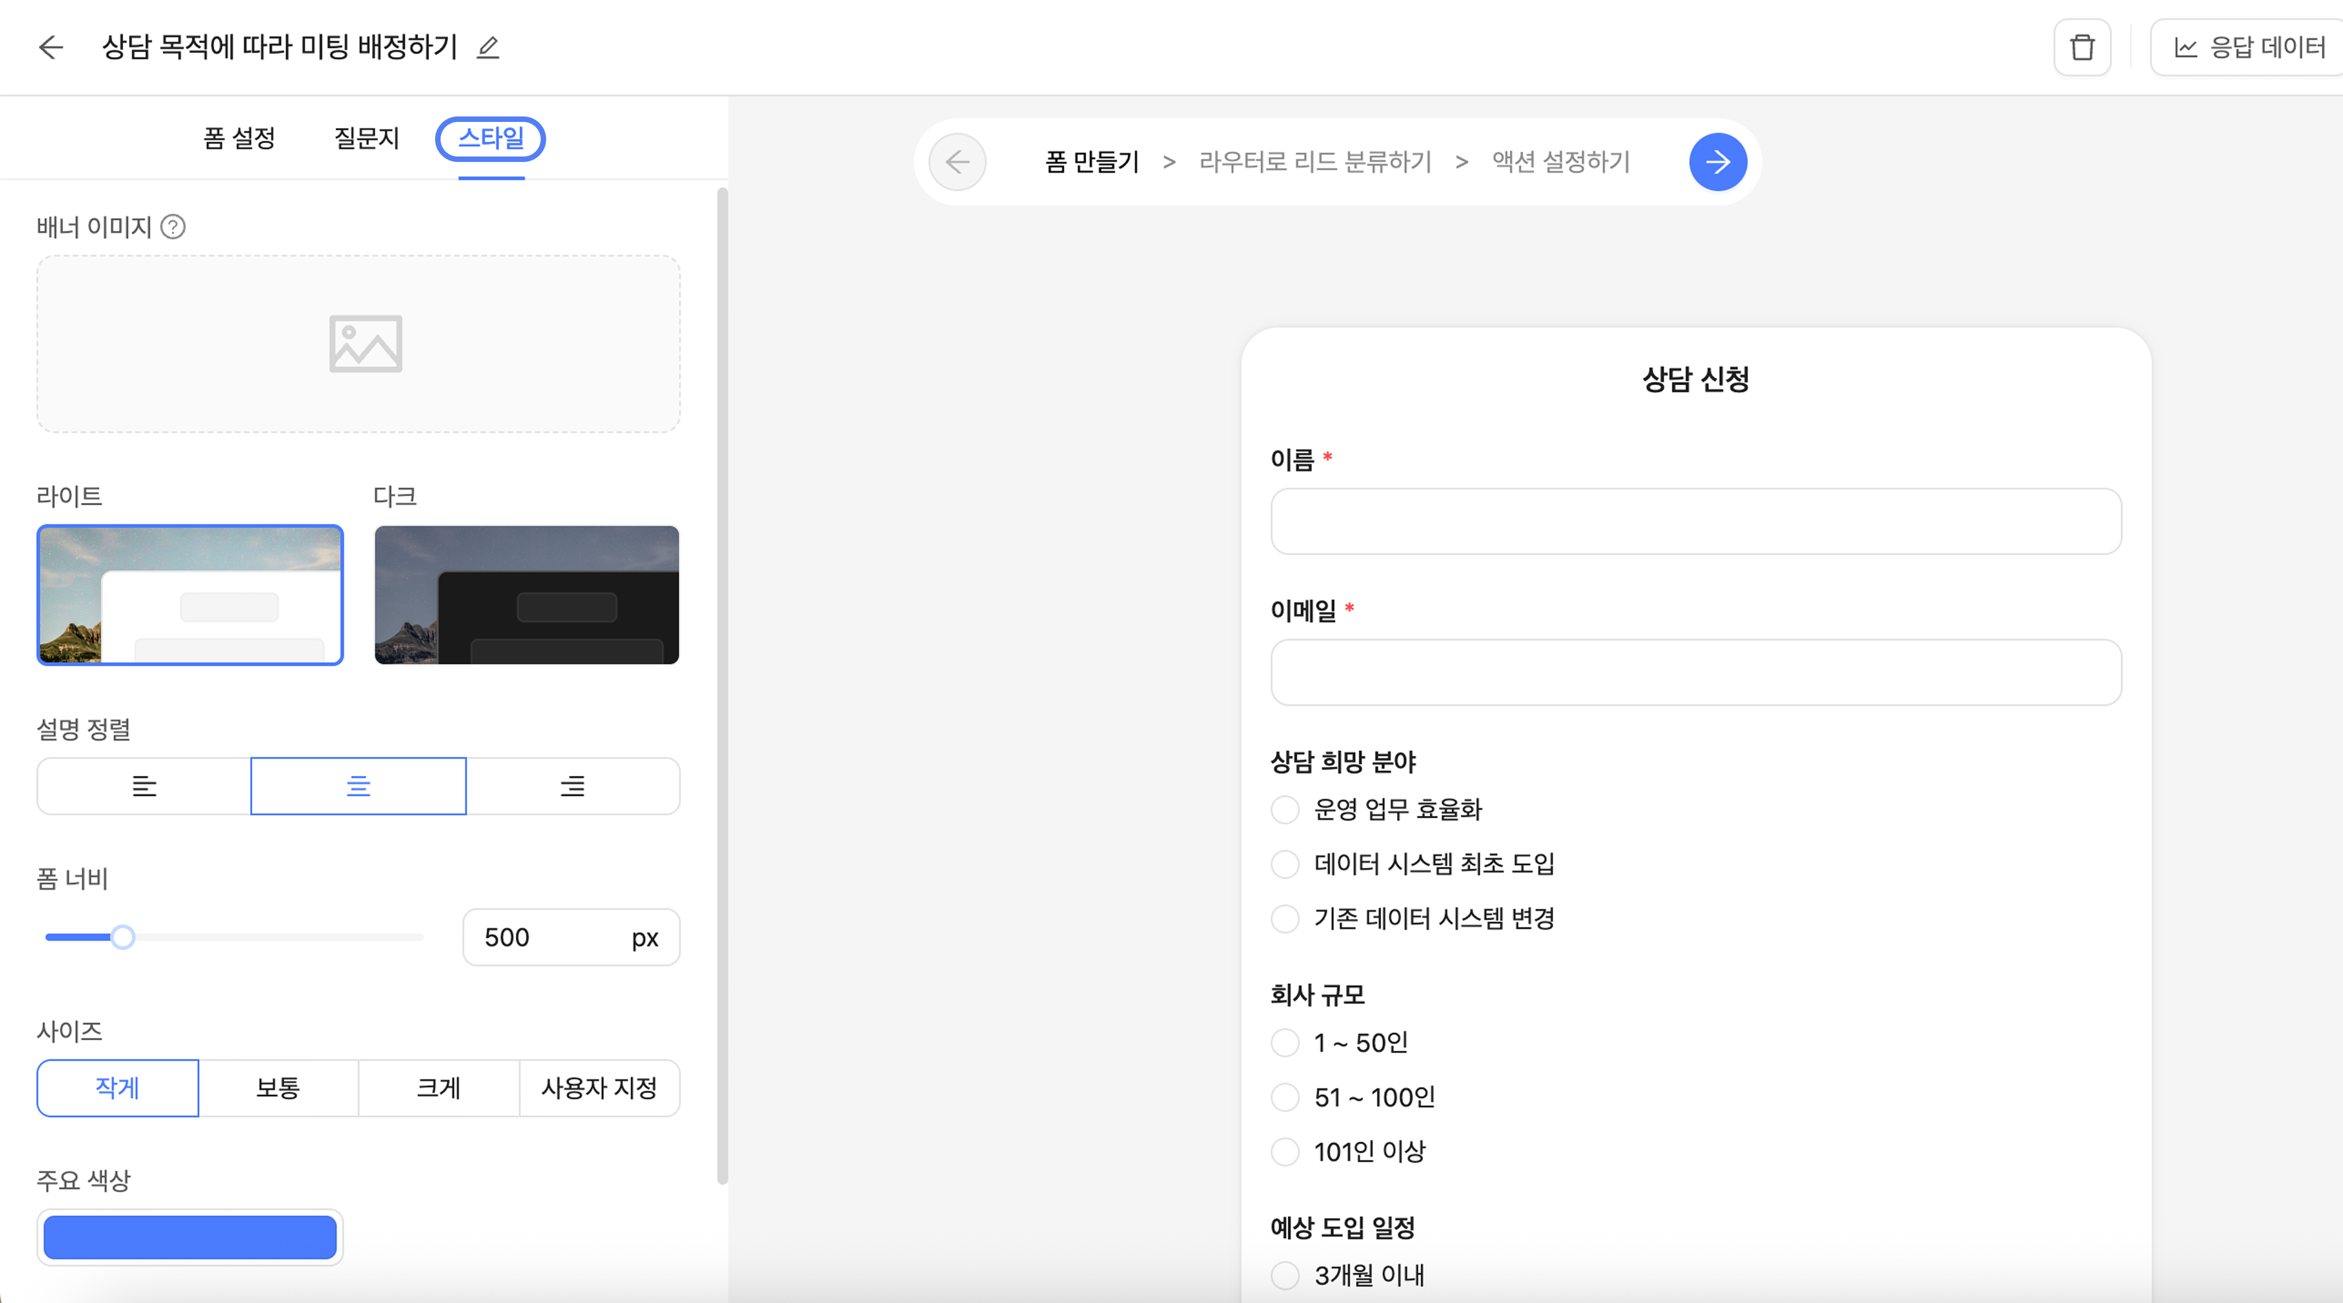
Task: Select the 다크 theme thumbnail
Action: pos(527,594)
